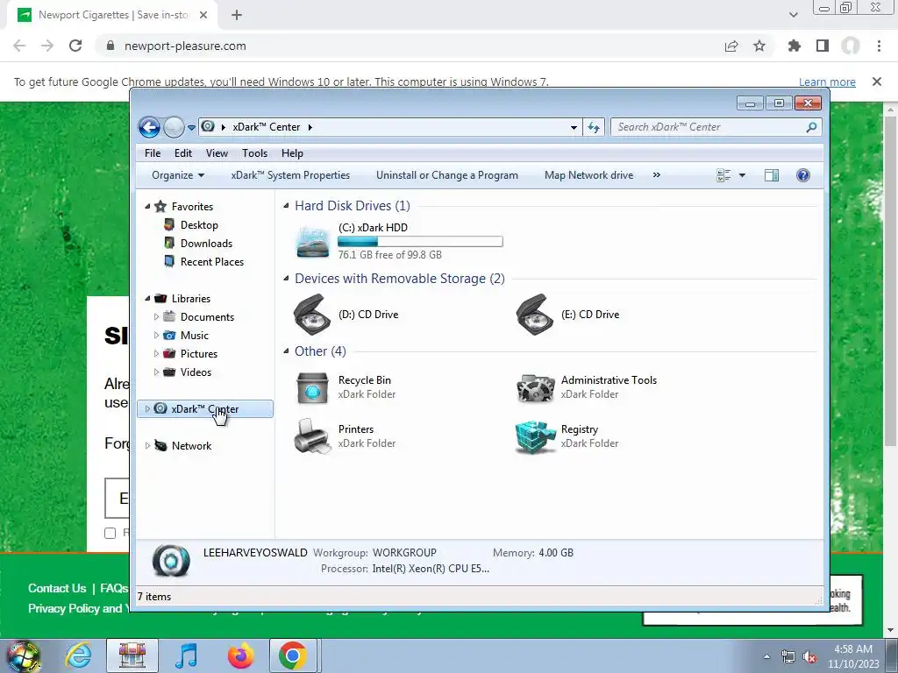Image resolution: width=898 pixels, height=673 pixels.
Task: Collapse the Other group header arrow
Action: tap(286, 351)
